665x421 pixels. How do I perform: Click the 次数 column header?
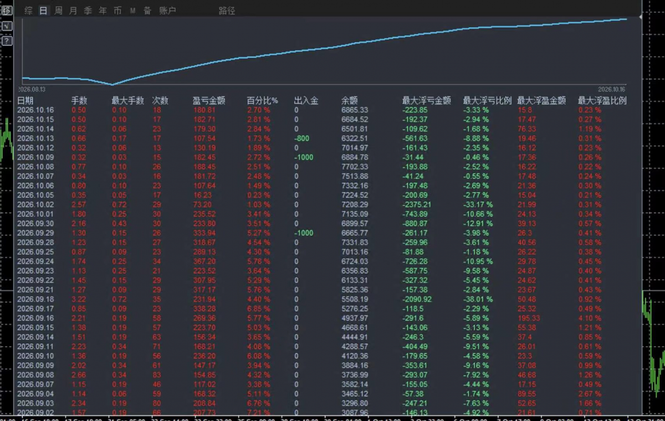point(160,101)
